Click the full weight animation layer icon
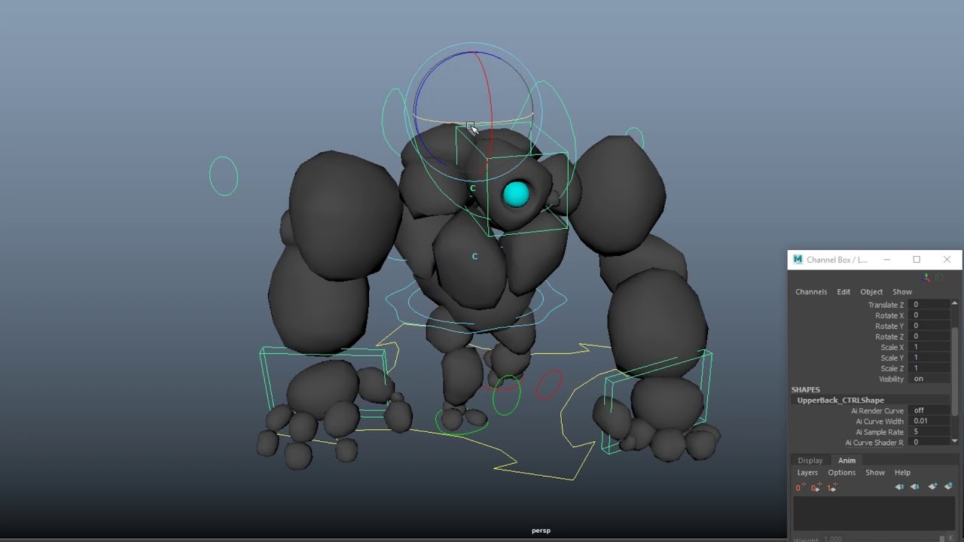 [833, 487]
